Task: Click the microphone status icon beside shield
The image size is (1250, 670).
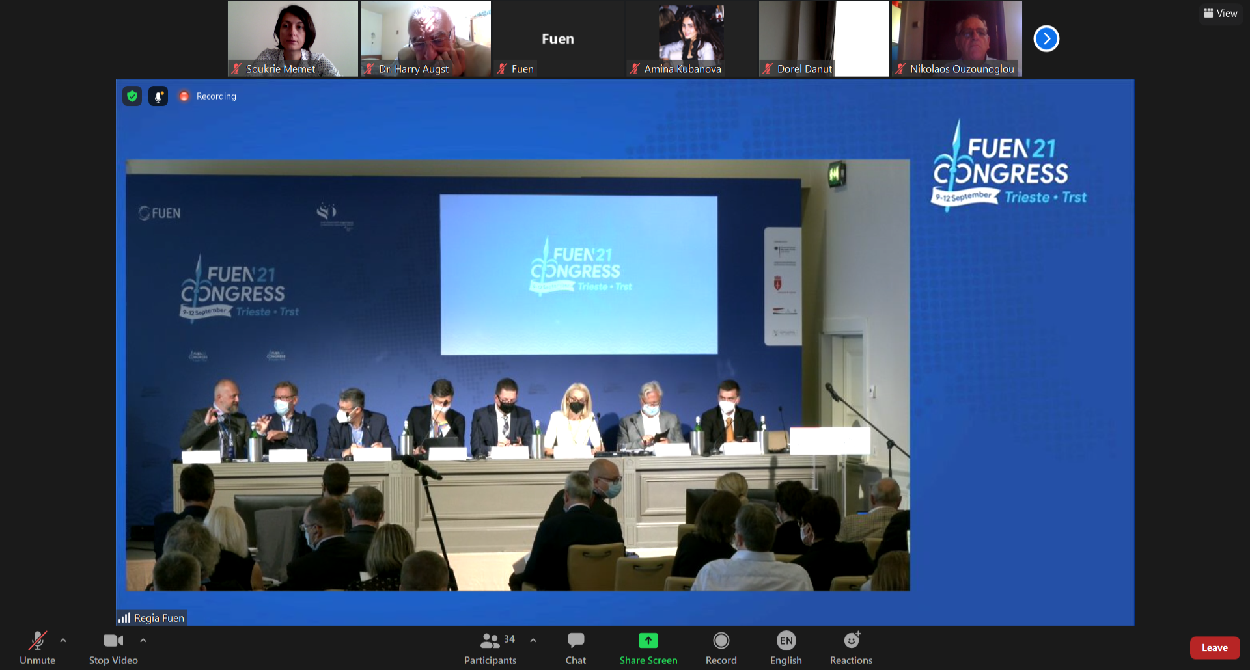Action: (158, 96)
